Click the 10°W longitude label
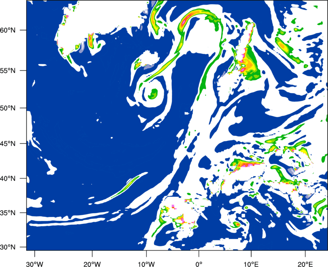The height and width of the screenshot is (267, 328). [146, 264]
